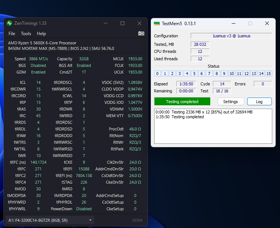Click the tSTAG value 226
The width and height of the screenshot is (280, 228).
pos(84,182)
